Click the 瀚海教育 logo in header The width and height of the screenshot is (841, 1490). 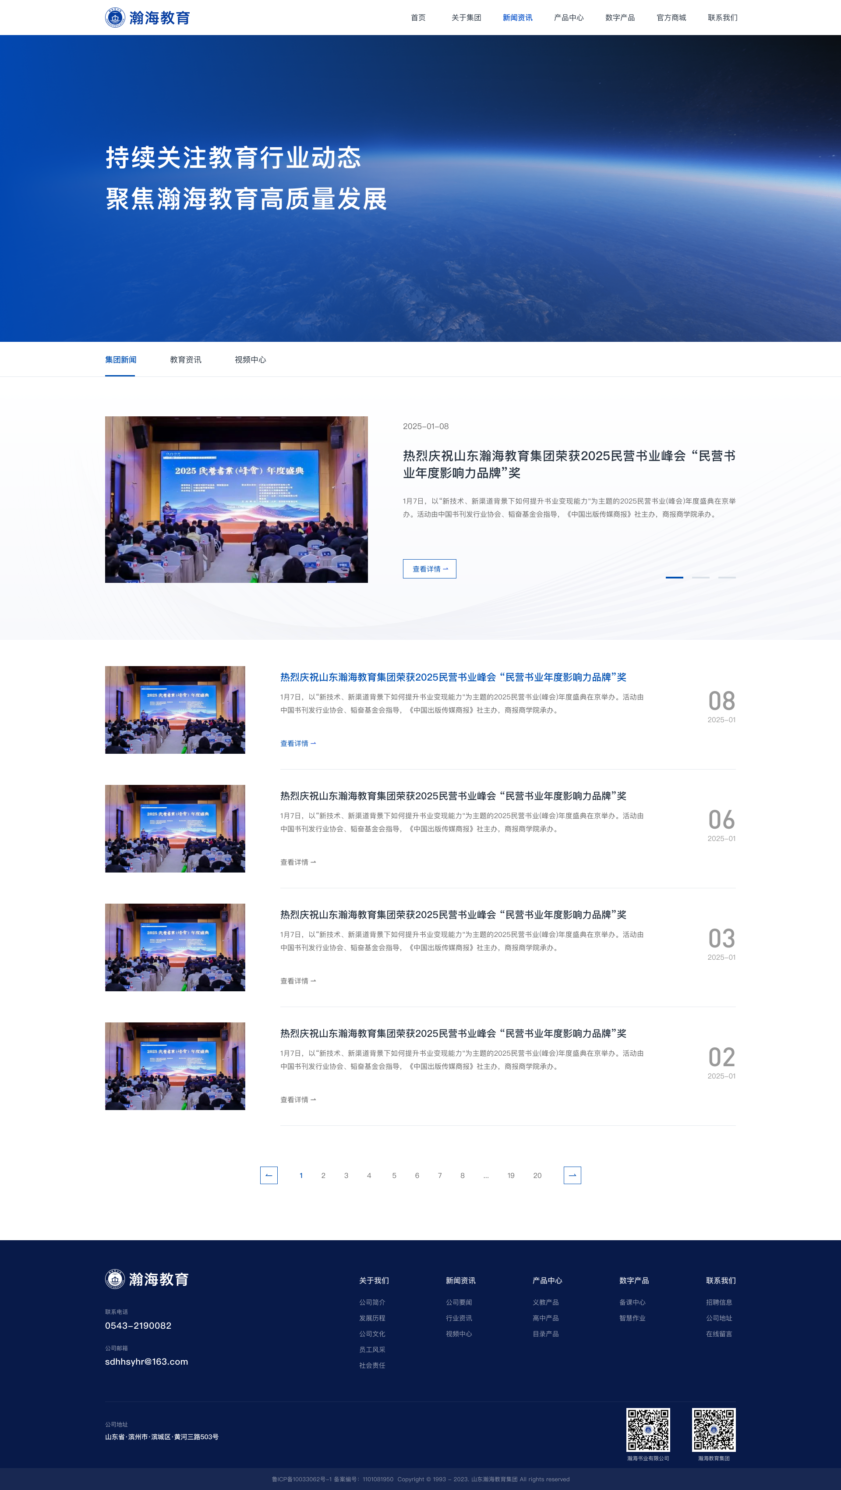pyautogui.click(x=147, y=18)
